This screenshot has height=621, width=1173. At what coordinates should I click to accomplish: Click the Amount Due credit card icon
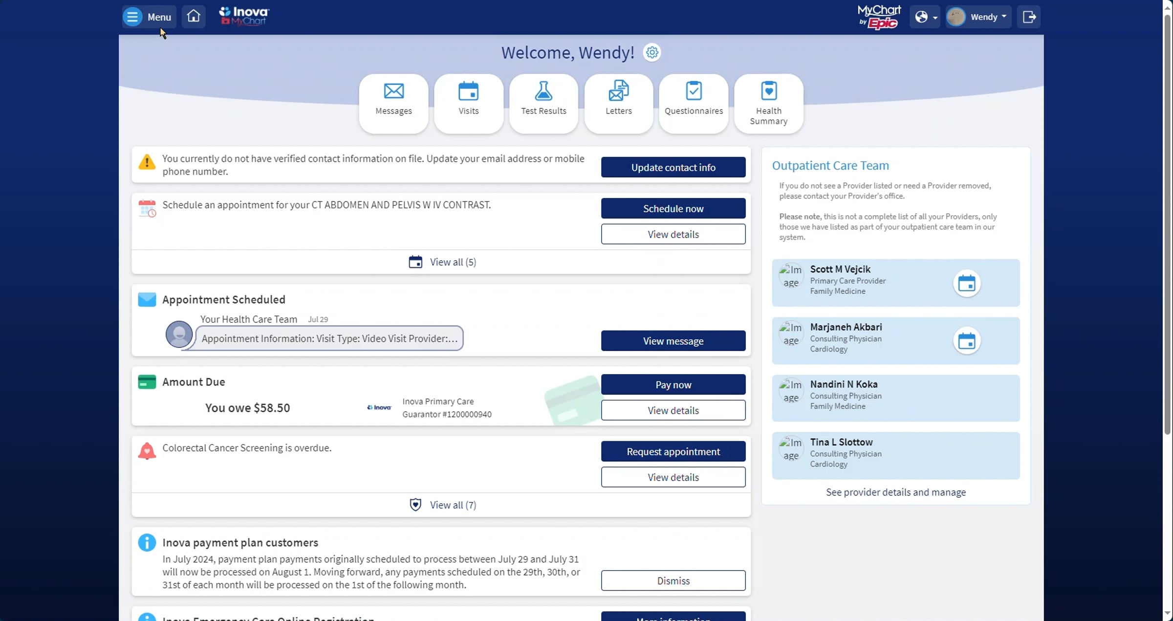click(147, 381)
